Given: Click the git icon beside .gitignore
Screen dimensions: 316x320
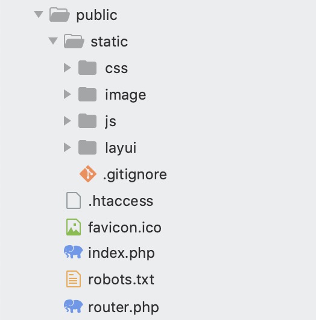Looking at the screenshot, I should click(x=88, y=174).
